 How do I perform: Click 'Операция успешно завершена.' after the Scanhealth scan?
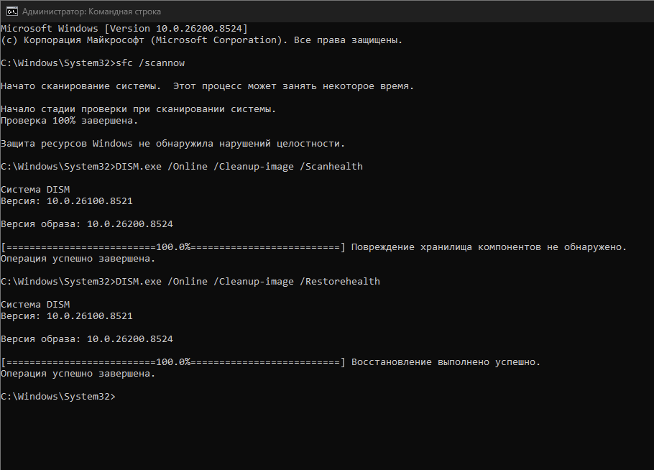tap(78, 259)
